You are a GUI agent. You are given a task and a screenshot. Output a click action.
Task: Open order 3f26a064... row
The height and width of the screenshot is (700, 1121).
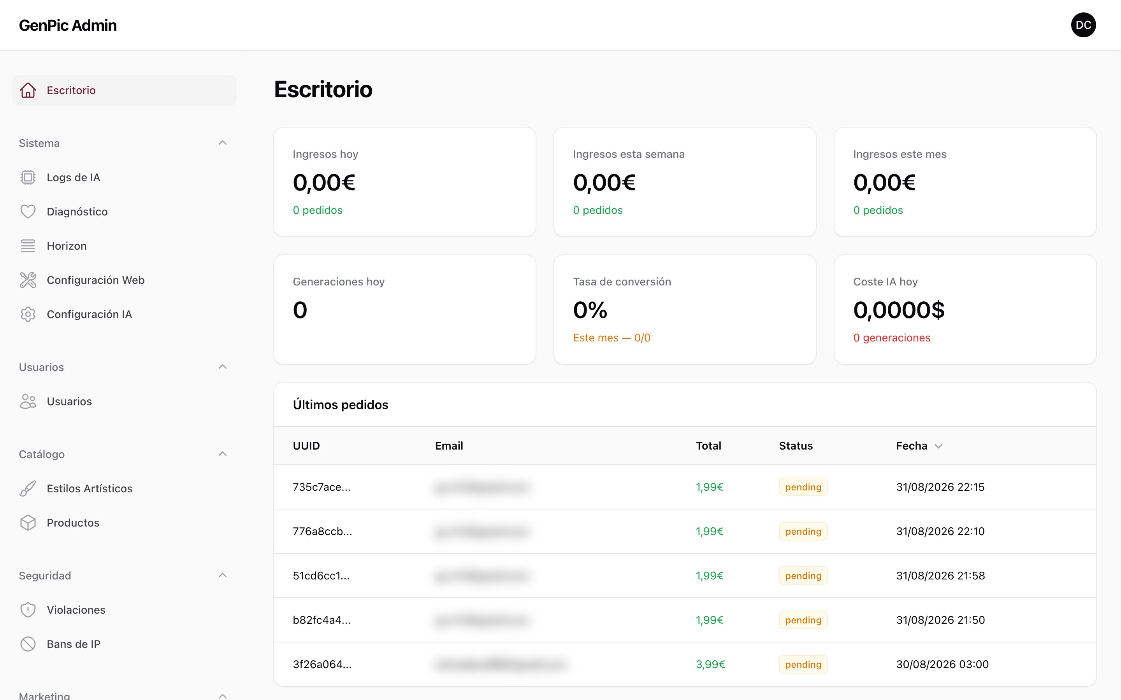point(685,664)
